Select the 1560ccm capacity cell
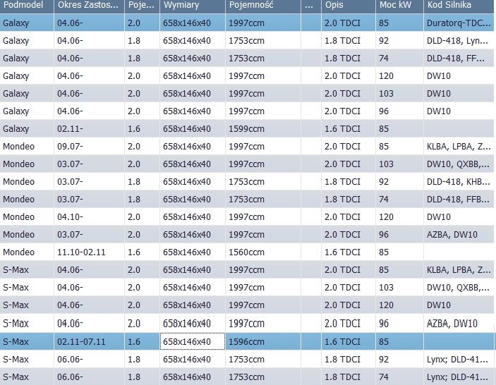Image resolution: width=496 pixels, height=385 pixels. [263, 252]
